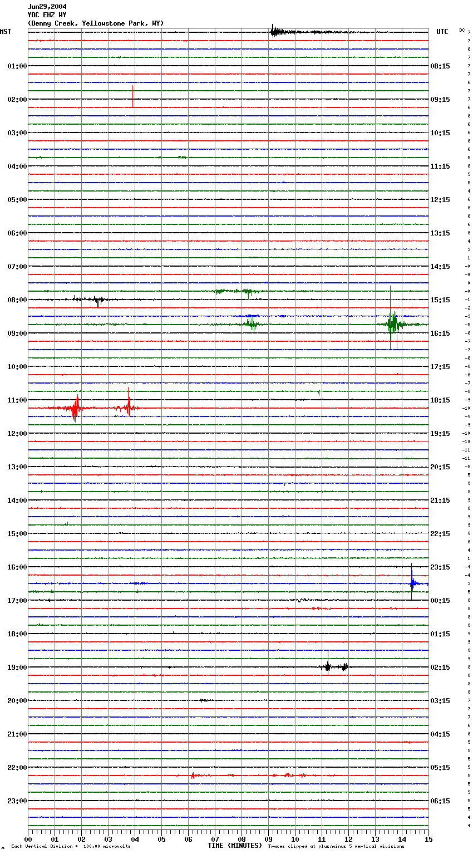The image size is (473, 854).
Task: Click the '14:15' UTC time label
Action: [x=440, y=267]
